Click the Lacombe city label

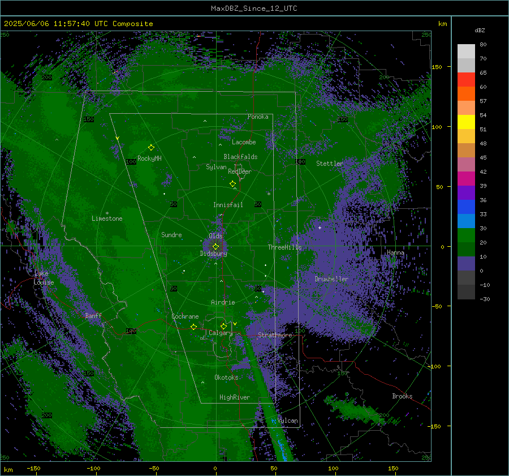(244, 142)
